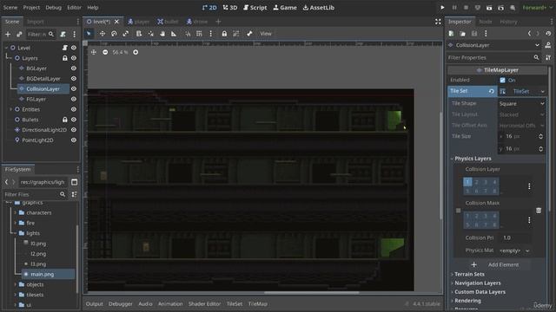Viewport: 556px width, 312px height.
Task: Delete the physics layer trash icon
Action: 539,210
